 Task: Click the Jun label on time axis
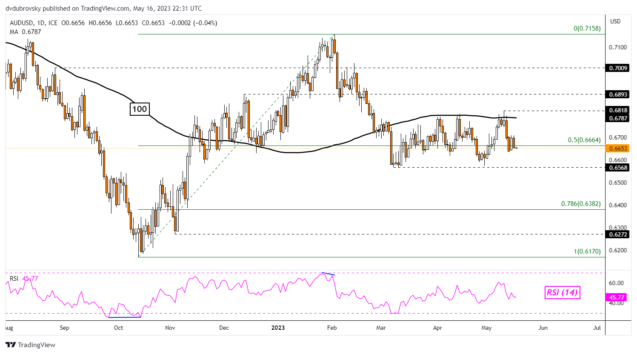point(543,328)
